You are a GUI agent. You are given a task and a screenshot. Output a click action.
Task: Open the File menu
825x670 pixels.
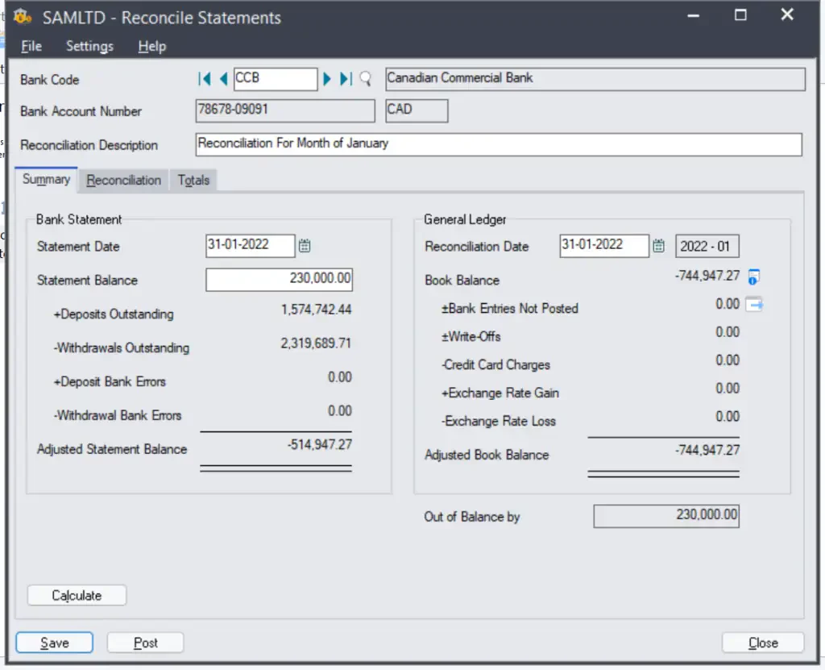pos(31,46)
